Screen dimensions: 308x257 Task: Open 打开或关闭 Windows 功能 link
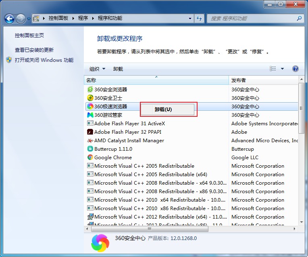pyautogui.click(x=44, y=60)
